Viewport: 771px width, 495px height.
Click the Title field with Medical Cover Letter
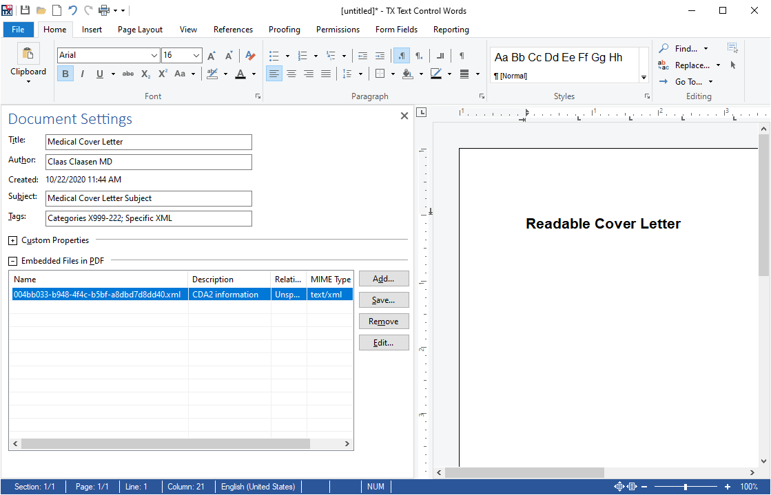point(149,142)
